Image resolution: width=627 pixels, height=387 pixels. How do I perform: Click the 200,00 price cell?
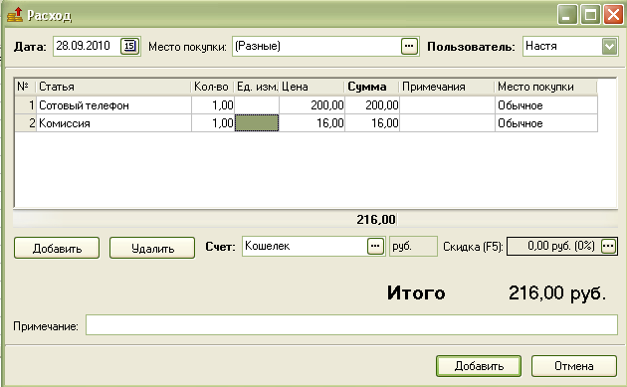tap(312, 105)
